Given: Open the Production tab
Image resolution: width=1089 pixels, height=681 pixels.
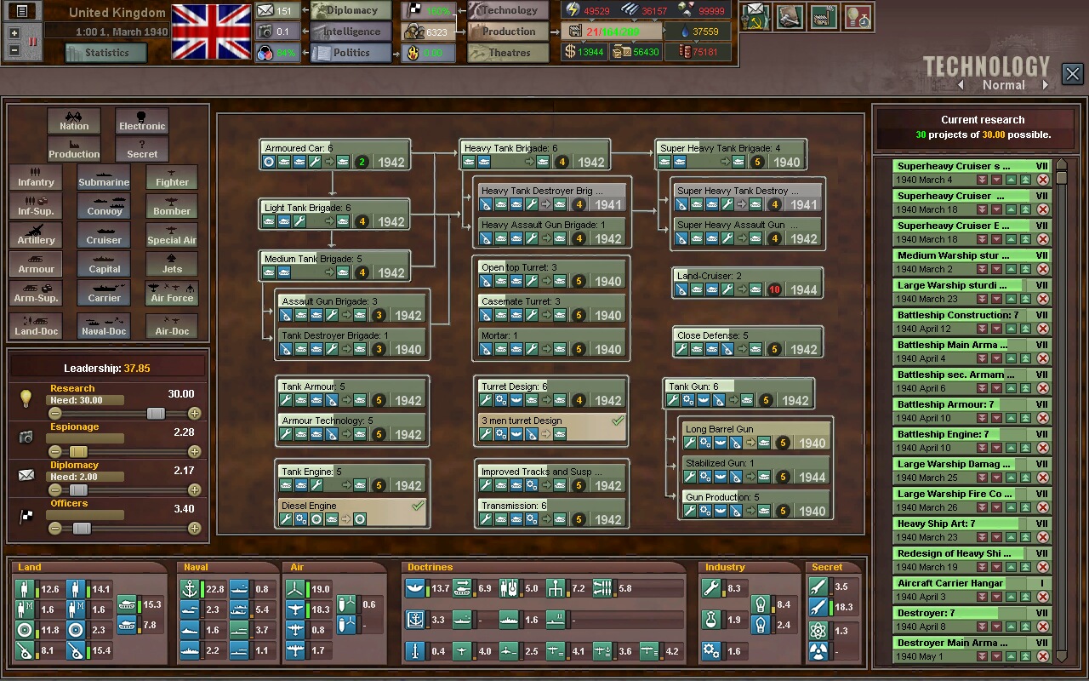Looking at the screenshot, I should [x=509, y=31].
